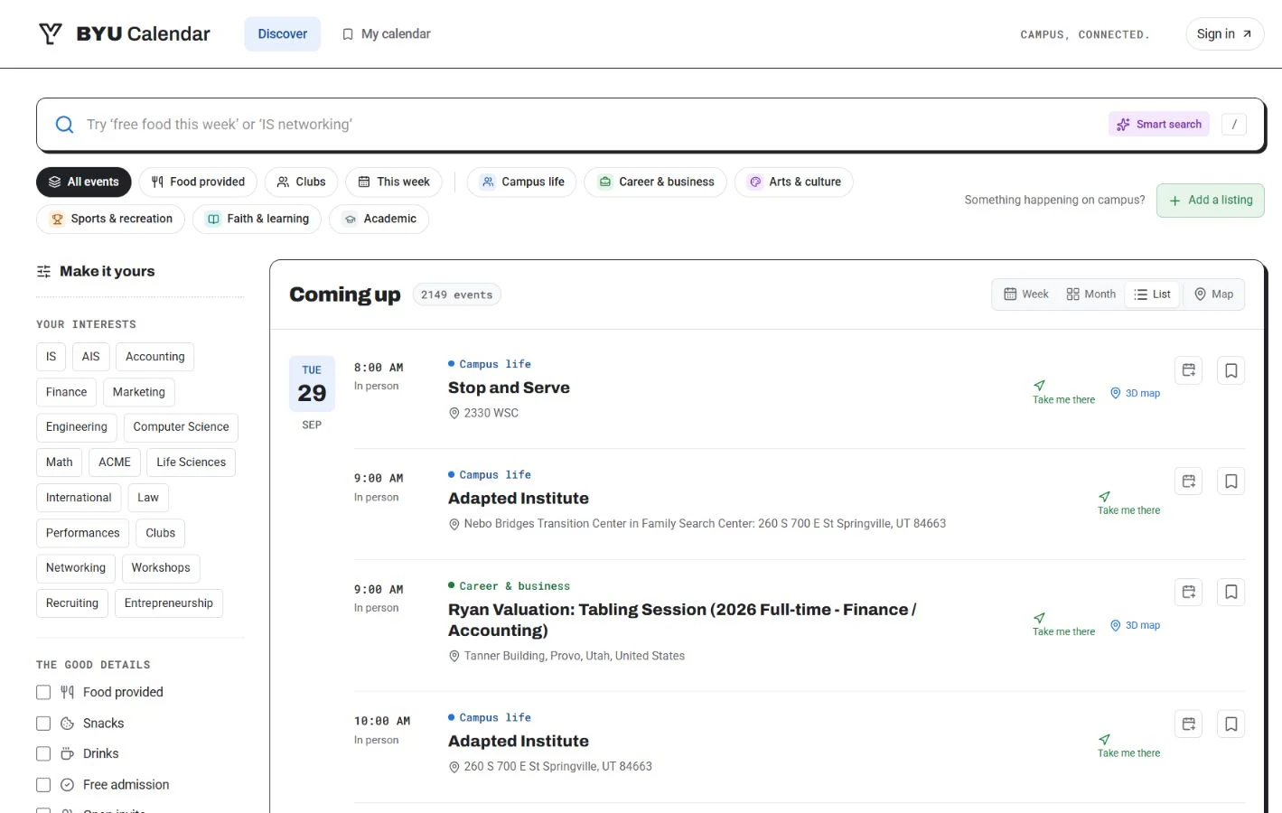Viewport: 1282px width, 813px height.
Task: Select Sports & recreation category chip
Action: pos(111,220)
